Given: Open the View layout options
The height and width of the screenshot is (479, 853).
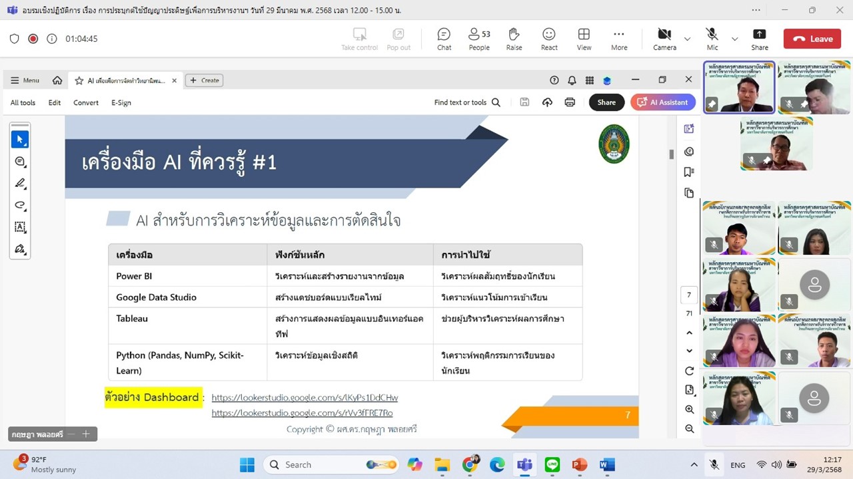Looking at the screenshot, I should click(x=584, y=39).
